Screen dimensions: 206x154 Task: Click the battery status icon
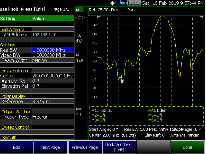(x=134, y=3)
